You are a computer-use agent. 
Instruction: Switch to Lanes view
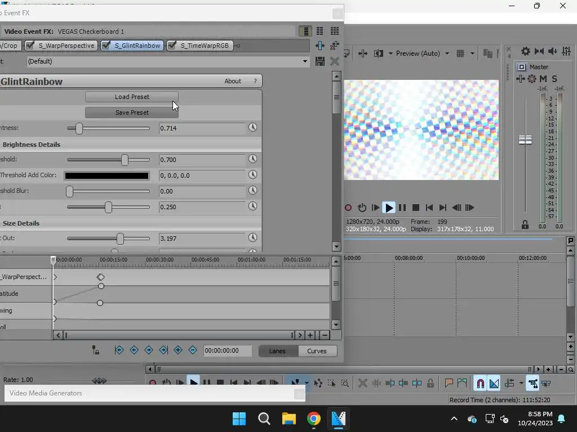click(x=277, y=351)
